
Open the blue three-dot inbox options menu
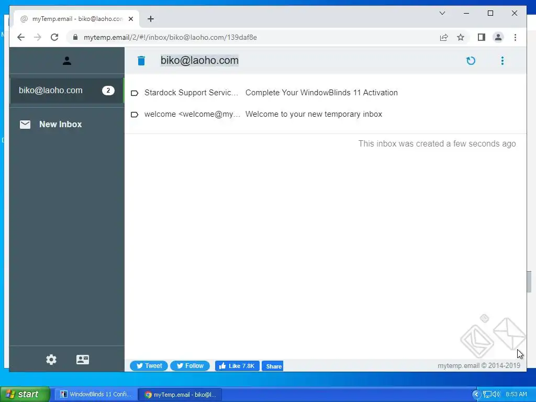coord(502,61)
